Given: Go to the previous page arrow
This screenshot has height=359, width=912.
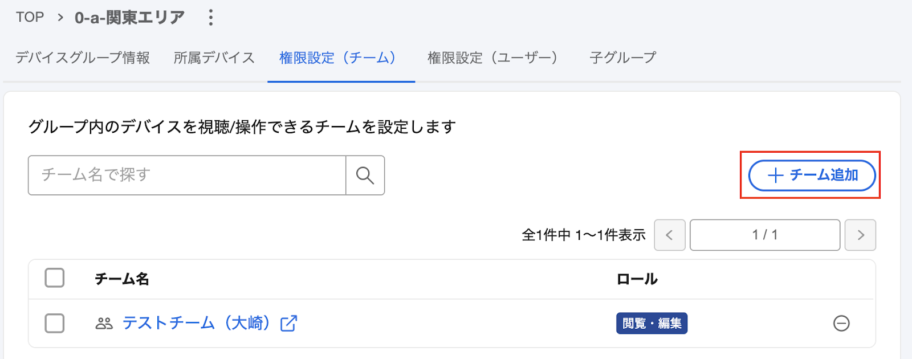Looking at the screenshot, I should pos(670,235).
